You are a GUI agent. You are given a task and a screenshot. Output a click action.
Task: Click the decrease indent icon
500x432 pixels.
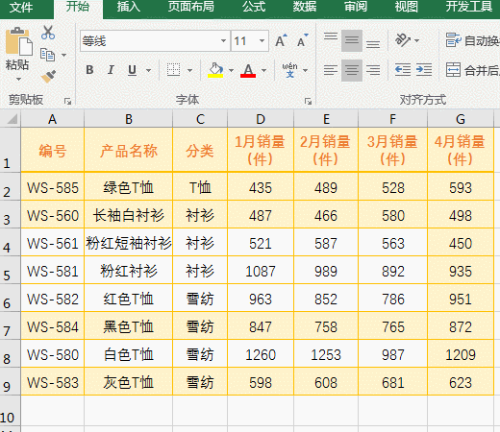(403, 70)
